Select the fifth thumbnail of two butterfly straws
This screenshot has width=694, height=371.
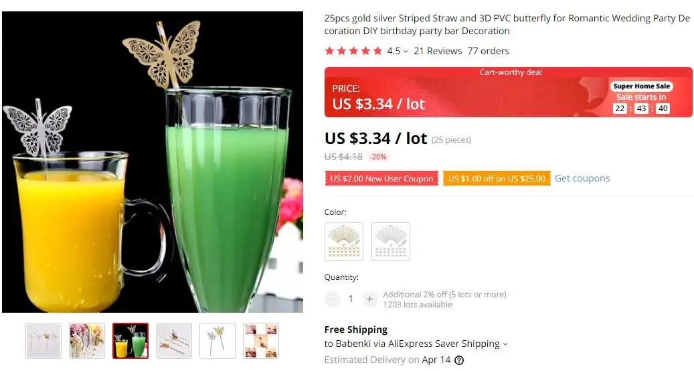point(218,340)
